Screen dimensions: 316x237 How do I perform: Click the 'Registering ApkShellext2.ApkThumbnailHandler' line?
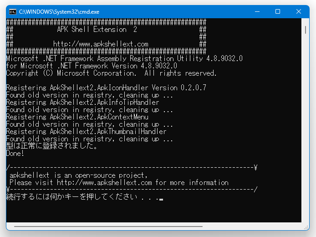coord(86,132)
